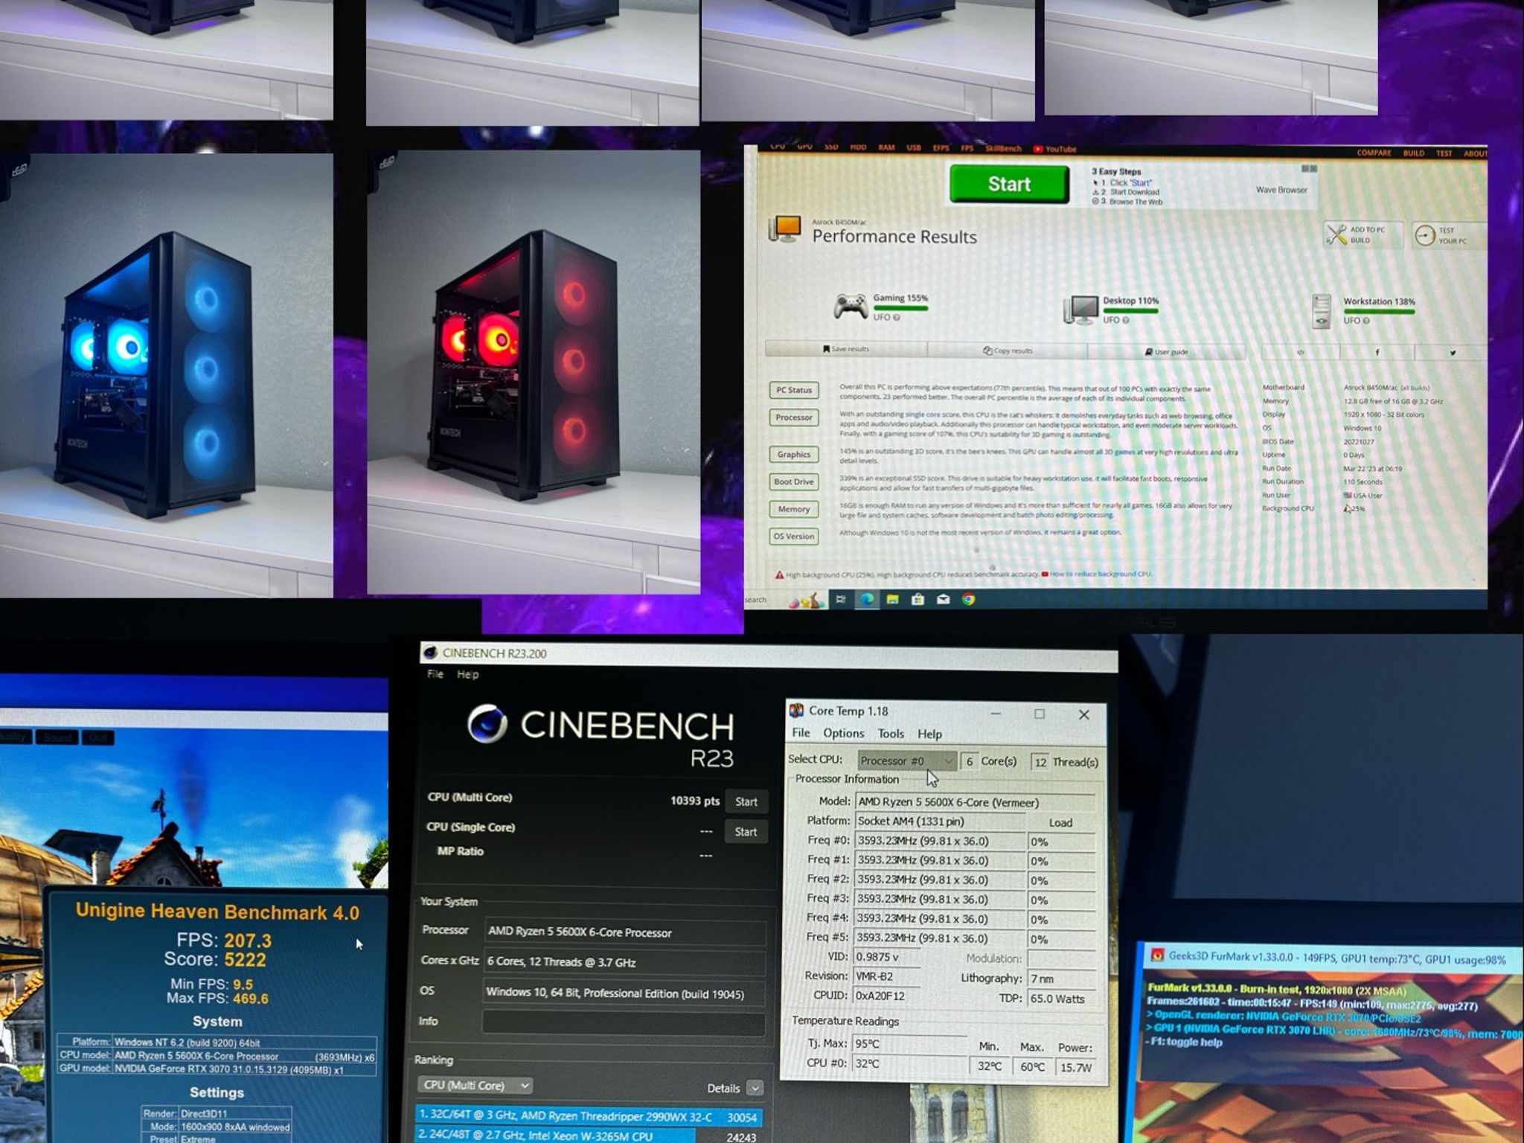Click the Performance Results computer icon
Image resolution: width=1524 pixels, height=1143 pixels.
(x=785, y=229)
